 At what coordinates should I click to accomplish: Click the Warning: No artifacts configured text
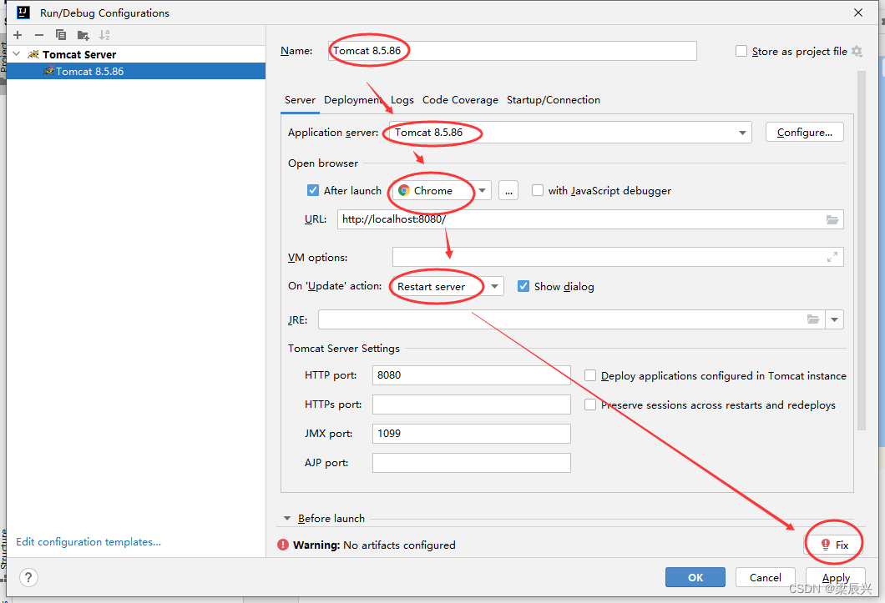tap(374, 545)
